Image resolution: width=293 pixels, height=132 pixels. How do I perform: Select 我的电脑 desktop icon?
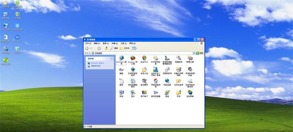coord(6,16)
